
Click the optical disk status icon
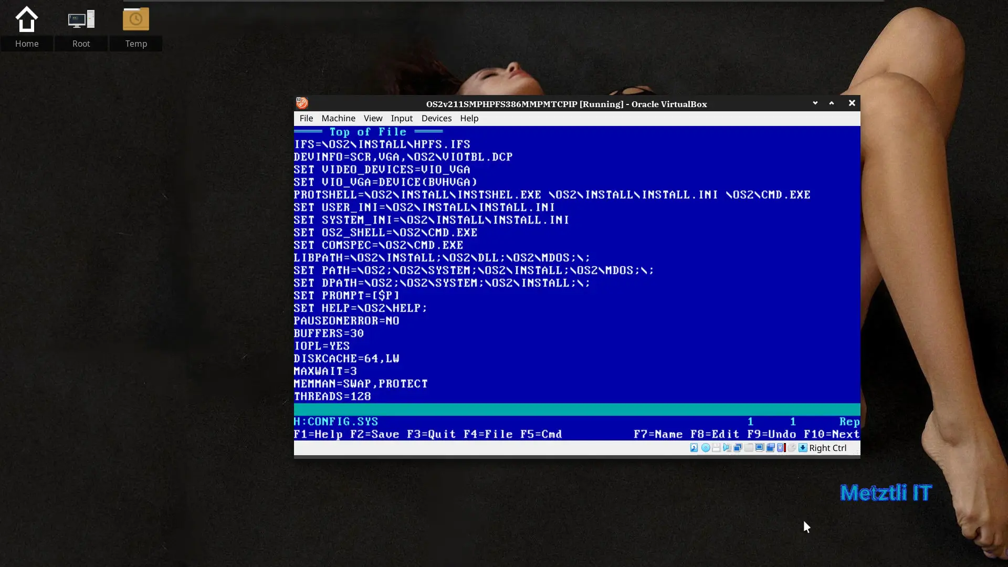pos(706,448)
